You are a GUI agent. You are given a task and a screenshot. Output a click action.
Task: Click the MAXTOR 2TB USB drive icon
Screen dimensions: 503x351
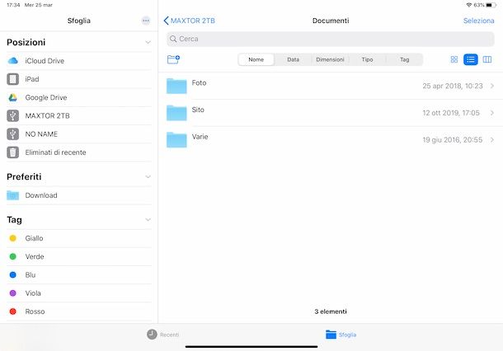tap(13, 115)
